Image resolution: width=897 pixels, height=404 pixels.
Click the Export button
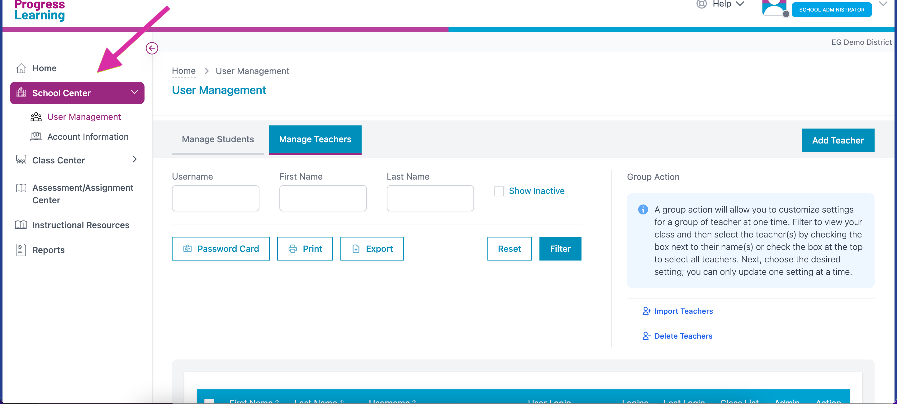[372, 249]
